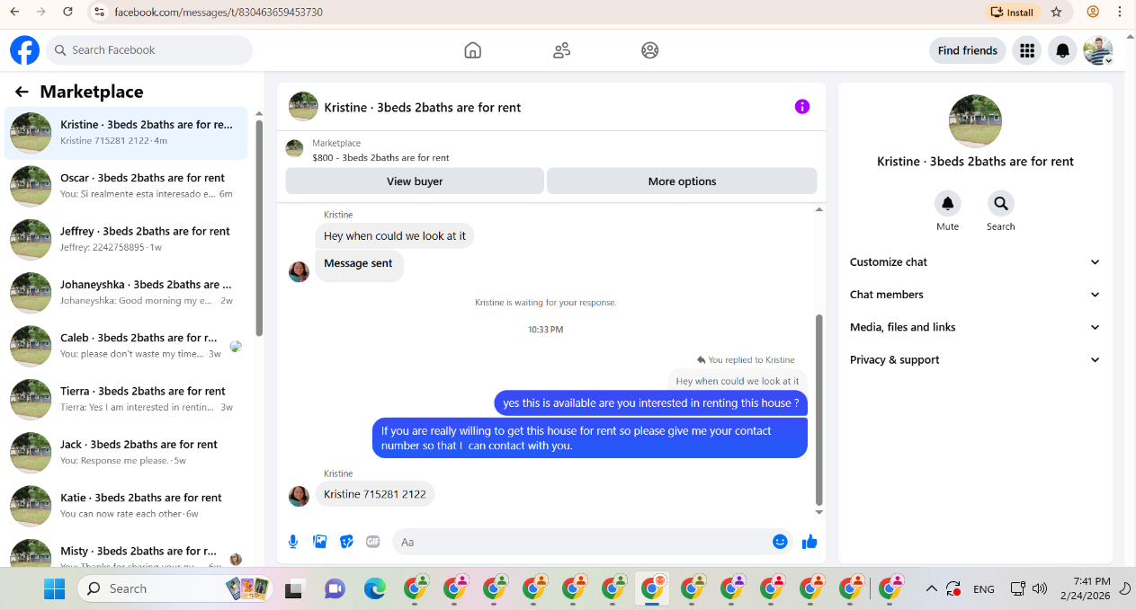Attach a photo file to the message

pos(319,542)
